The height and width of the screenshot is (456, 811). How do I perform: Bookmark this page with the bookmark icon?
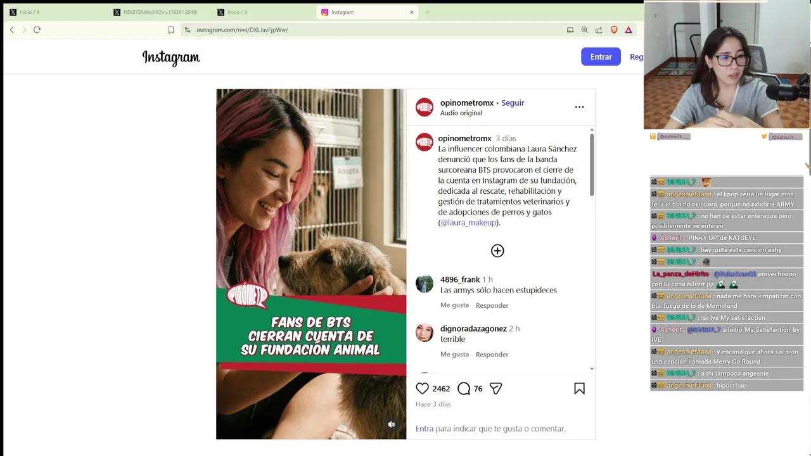tap(171, 30)
